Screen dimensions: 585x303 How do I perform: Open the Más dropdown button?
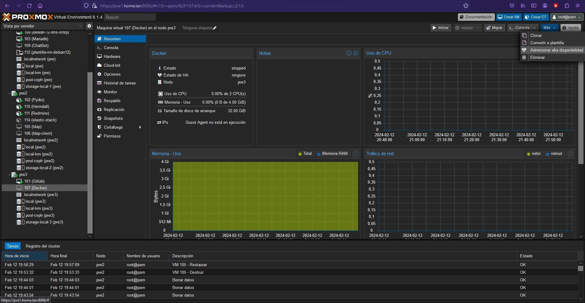[x=549, y=28]
